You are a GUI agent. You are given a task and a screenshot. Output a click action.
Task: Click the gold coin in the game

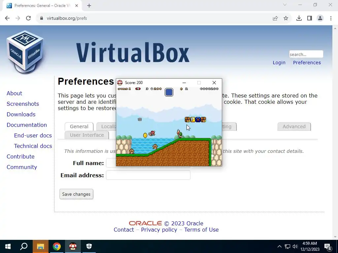click(x=145, y=135)
